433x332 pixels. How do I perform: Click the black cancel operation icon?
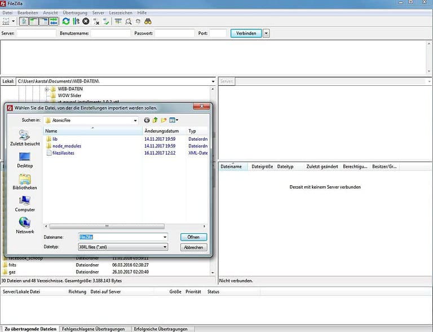point(86,21)
